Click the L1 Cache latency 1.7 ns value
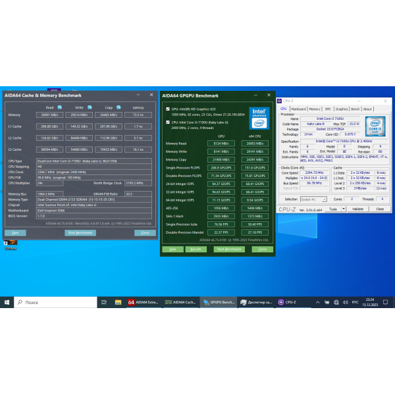This screenshot has height=395, width=395. pyautogui.click(x=138, y=126)
